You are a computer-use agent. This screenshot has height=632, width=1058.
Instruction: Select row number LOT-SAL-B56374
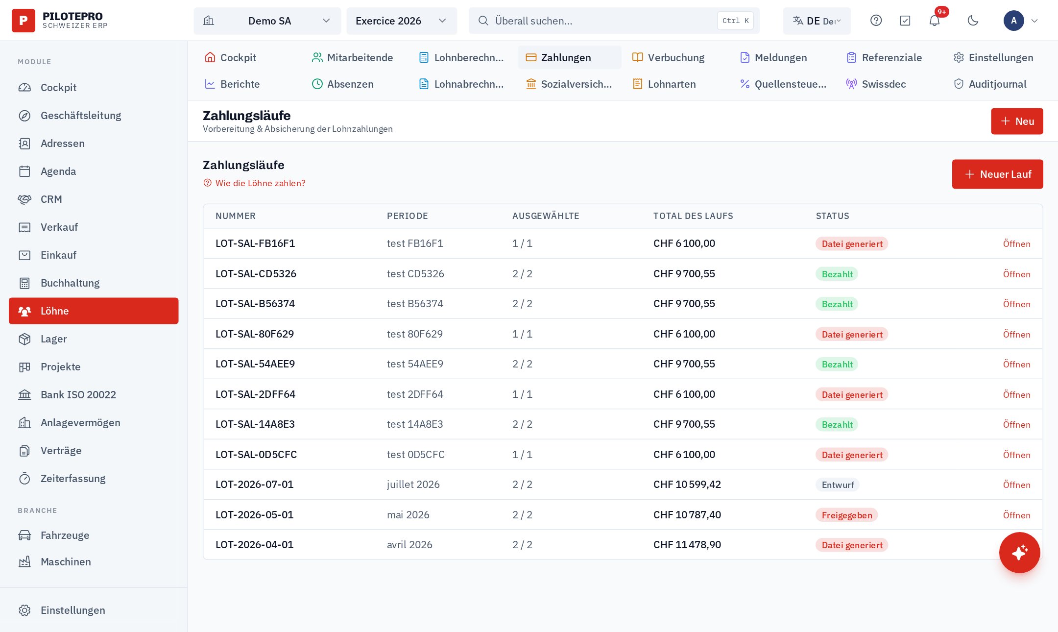point(255,303)
